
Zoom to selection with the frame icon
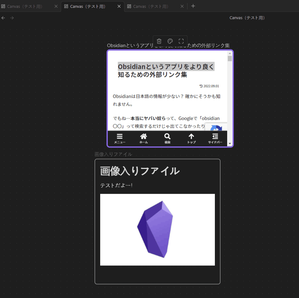181,41
